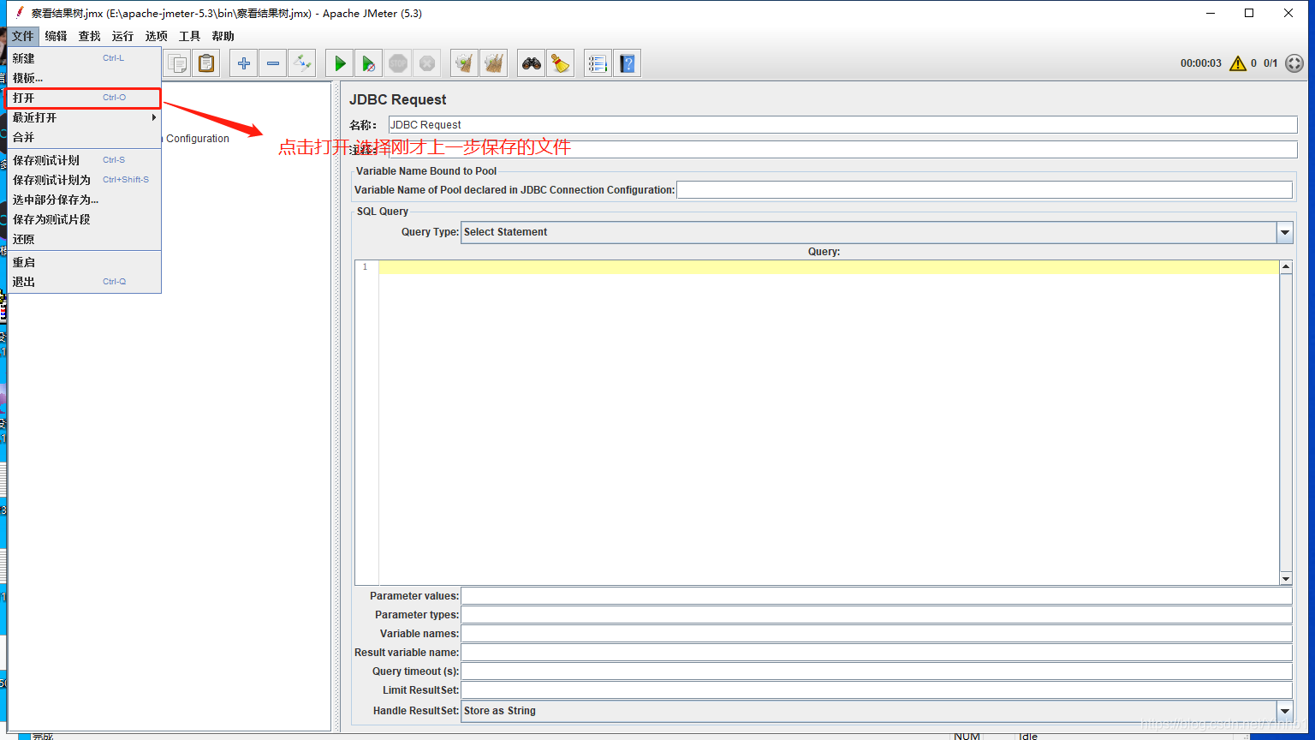Click the 名称 input field
Viewport: 1315px width, 740px height.
coord(842,125)
